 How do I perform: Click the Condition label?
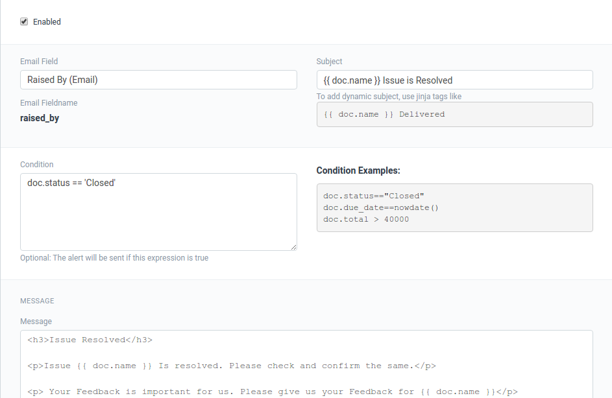[x=37, y=165]
